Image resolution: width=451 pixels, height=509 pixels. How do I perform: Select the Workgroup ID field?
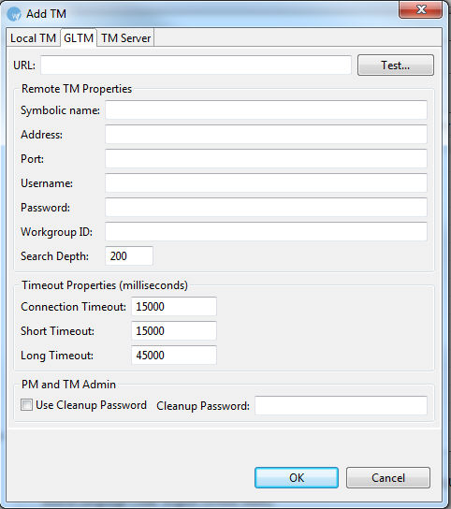pos(266,232)
